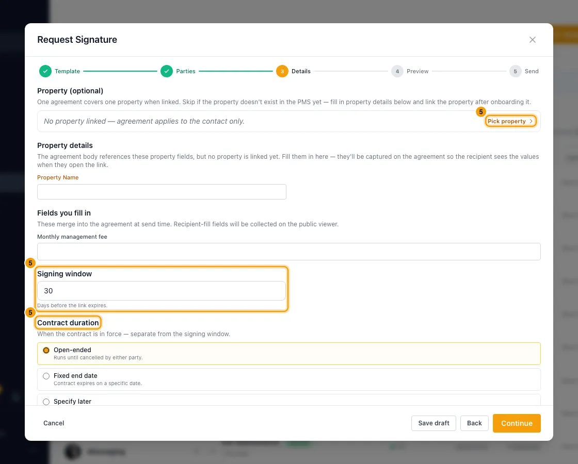The image size is (578, 464).
Task: Choose the Fixed end date option
Action: pos(289,379)
